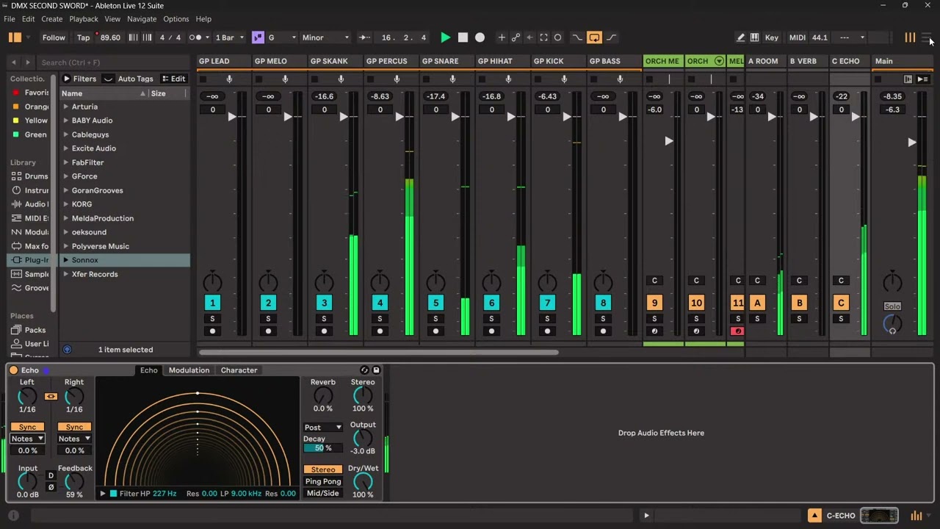940x529 pixels.
Task: Click the Echo Dry/Wet knob
Action: [x=363, y=481]
